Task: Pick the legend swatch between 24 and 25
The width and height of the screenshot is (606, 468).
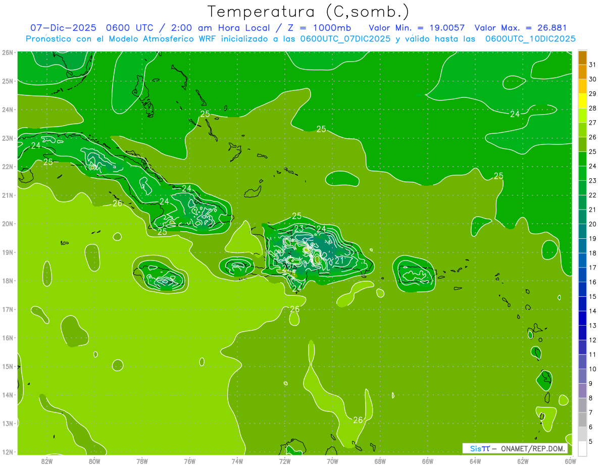Action: click(582, 159)
